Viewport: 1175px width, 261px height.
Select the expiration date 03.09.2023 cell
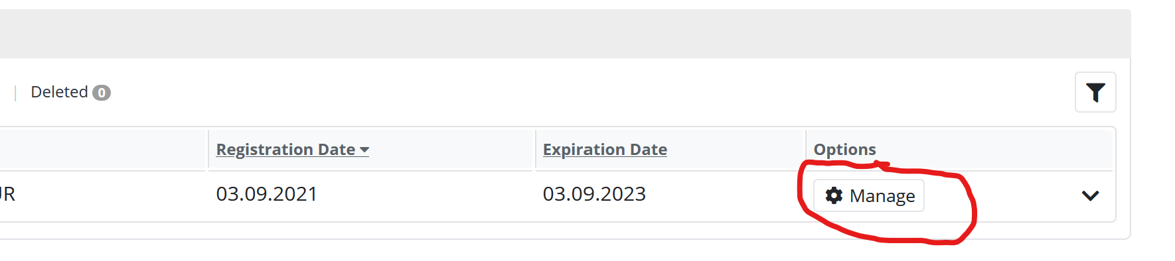(594, 194)
